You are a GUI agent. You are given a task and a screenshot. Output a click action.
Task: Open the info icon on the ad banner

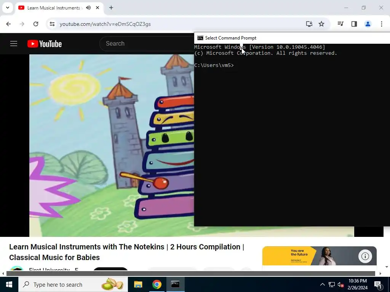point(365,256)
